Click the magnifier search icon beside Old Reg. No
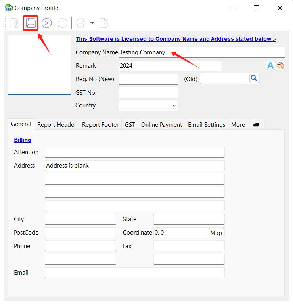This screenshot has width=293, height=304. tap(254, 78)
